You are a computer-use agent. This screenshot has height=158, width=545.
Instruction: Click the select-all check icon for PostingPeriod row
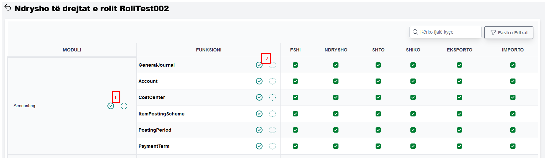coord(259,130)
